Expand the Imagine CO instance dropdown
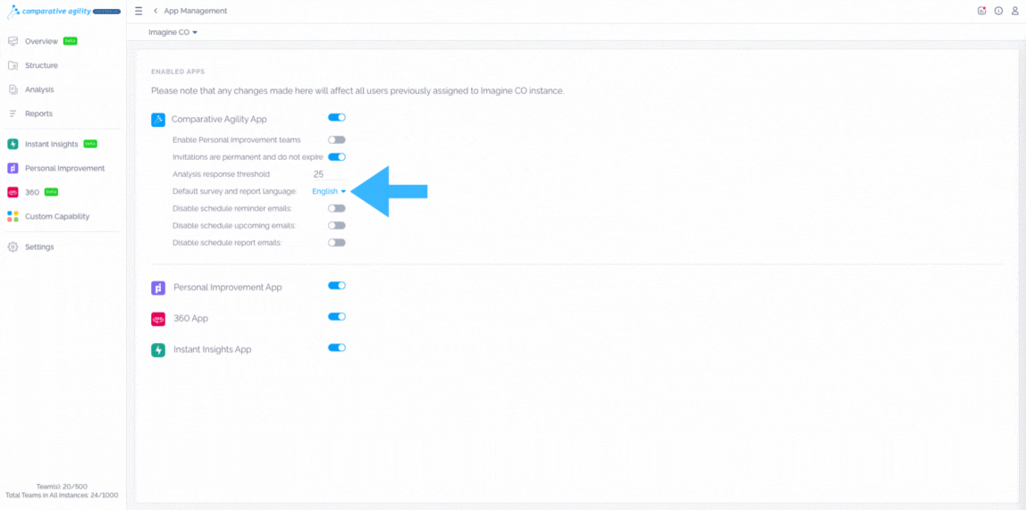Screen dimensions: 1026x510 (x=172, y=32)
